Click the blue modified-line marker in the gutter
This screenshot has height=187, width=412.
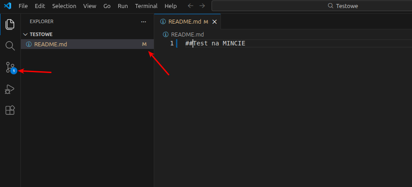pyautogui.click(x=176, y=44)
